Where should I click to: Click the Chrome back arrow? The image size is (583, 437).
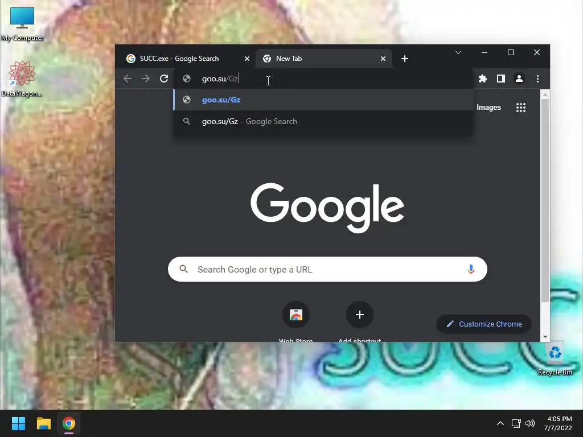(x=128, y=79)
